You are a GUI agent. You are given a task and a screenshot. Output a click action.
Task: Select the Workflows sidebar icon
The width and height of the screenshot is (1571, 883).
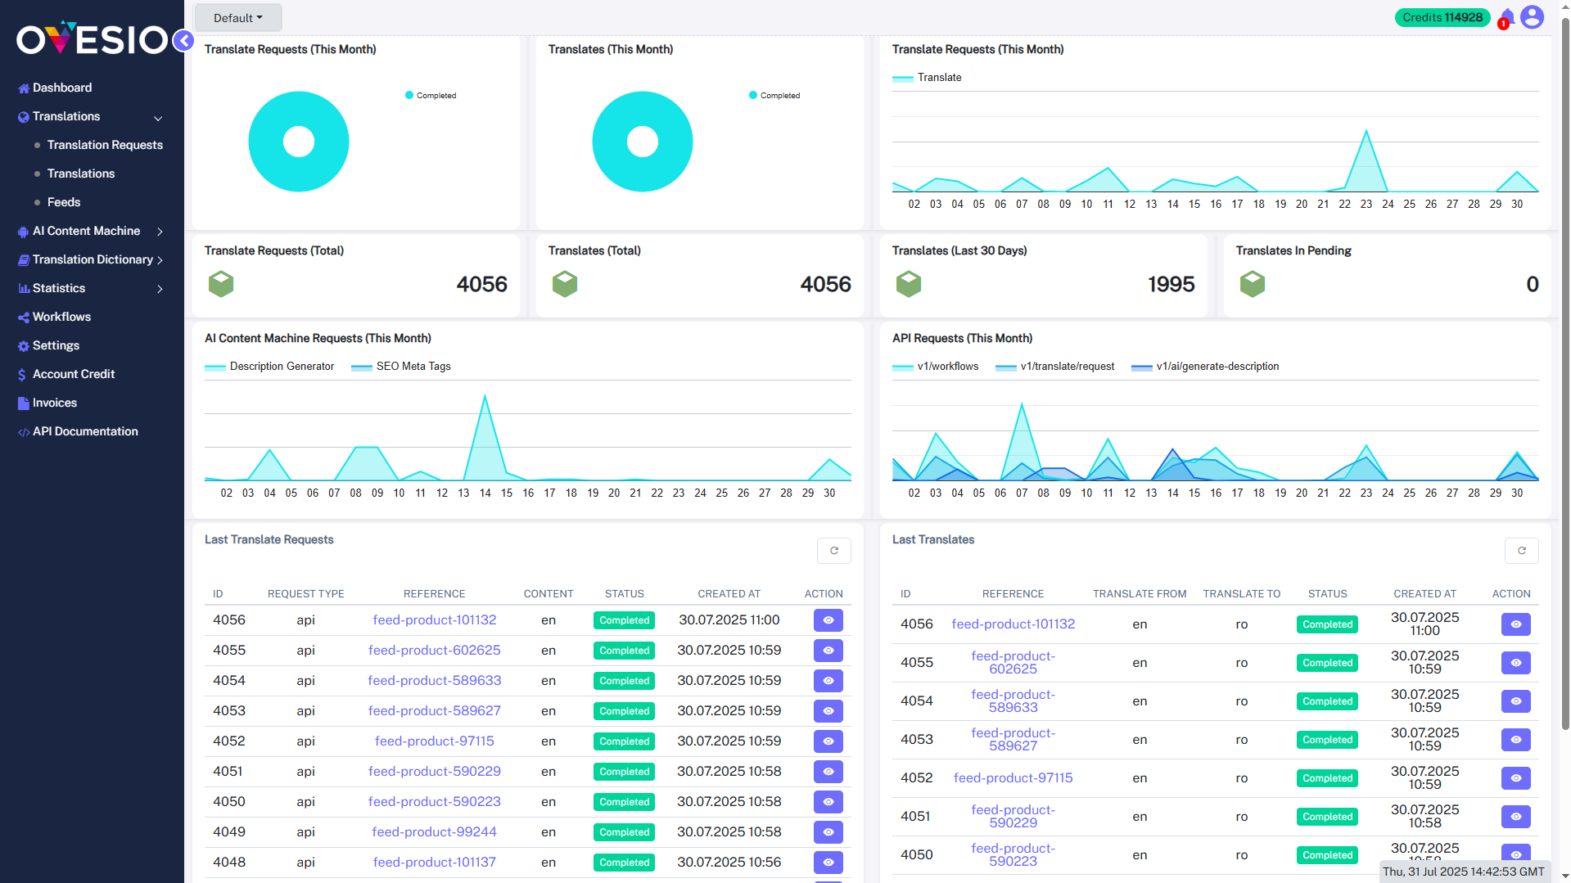click(x=23, y=317)
